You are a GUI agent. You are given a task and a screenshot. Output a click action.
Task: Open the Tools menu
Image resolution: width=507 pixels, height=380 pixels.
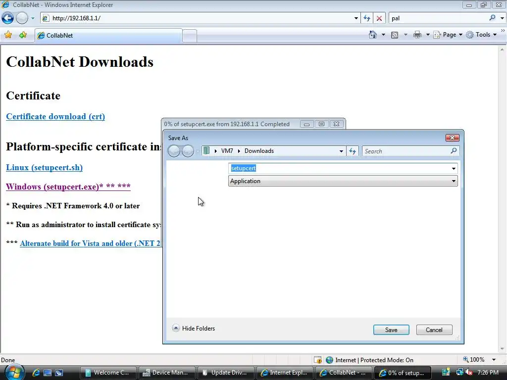[482, 35]
